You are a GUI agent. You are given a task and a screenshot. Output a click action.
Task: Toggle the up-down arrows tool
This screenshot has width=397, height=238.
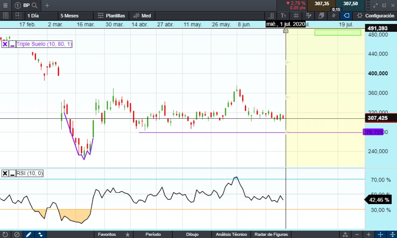[x=40, y=235]
